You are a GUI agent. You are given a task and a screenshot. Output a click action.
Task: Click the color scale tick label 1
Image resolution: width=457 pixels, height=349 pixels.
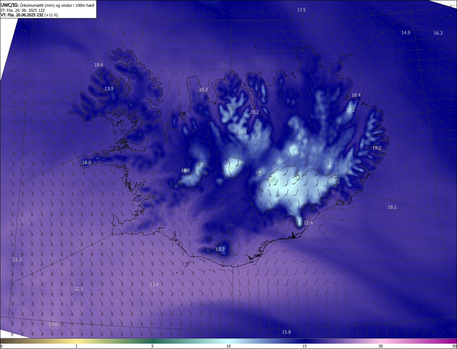76,346
